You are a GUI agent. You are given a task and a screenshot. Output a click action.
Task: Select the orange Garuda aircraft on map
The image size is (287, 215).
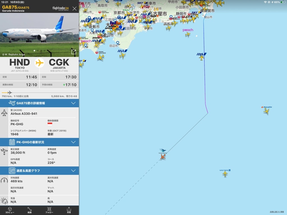point(163,157)
